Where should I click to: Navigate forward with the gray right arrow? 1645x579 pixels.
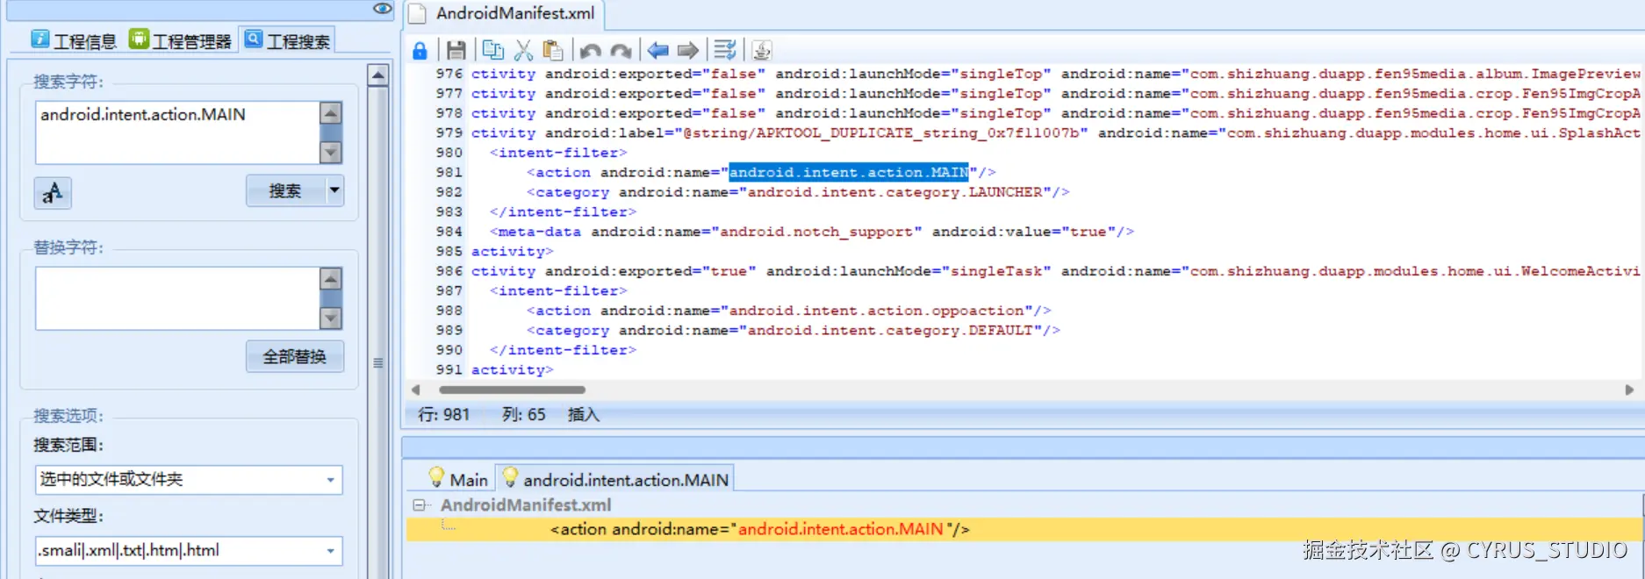[x=688, y=51]
